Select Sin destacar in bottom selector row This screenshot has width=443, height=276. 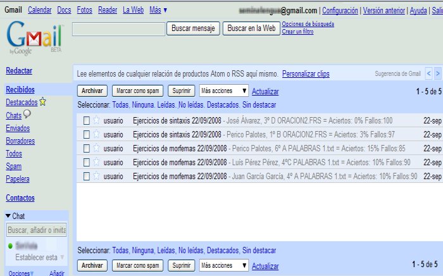(x=259, y=250)
